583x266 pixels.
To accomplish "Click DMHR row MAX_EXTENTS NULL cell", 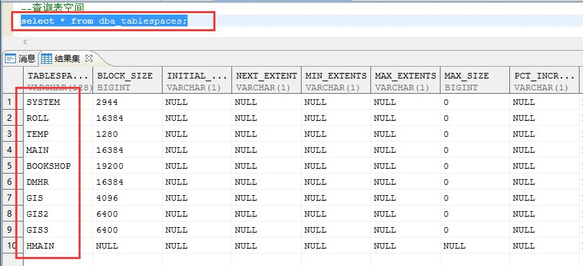I will coord(405,182).
